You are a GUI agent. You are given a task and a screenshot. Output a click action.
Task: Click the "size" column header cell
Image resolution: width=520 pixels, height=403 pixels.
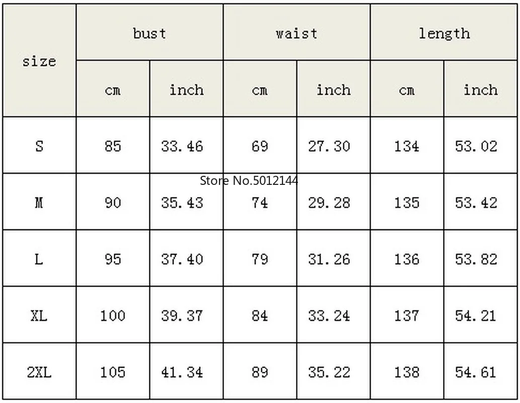pyautogui.click(x=39, y=61)
